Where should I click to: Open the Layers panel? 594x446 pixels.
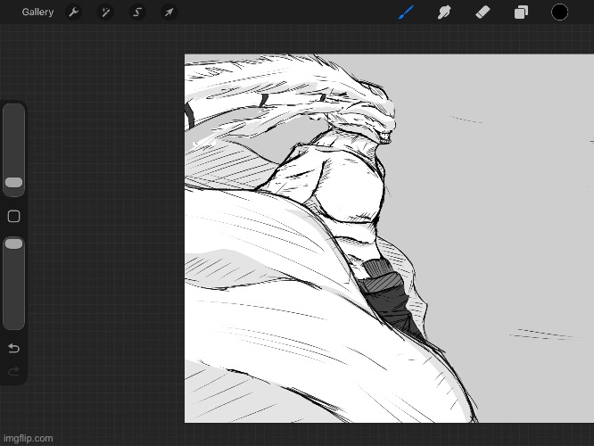coord(521,12)
